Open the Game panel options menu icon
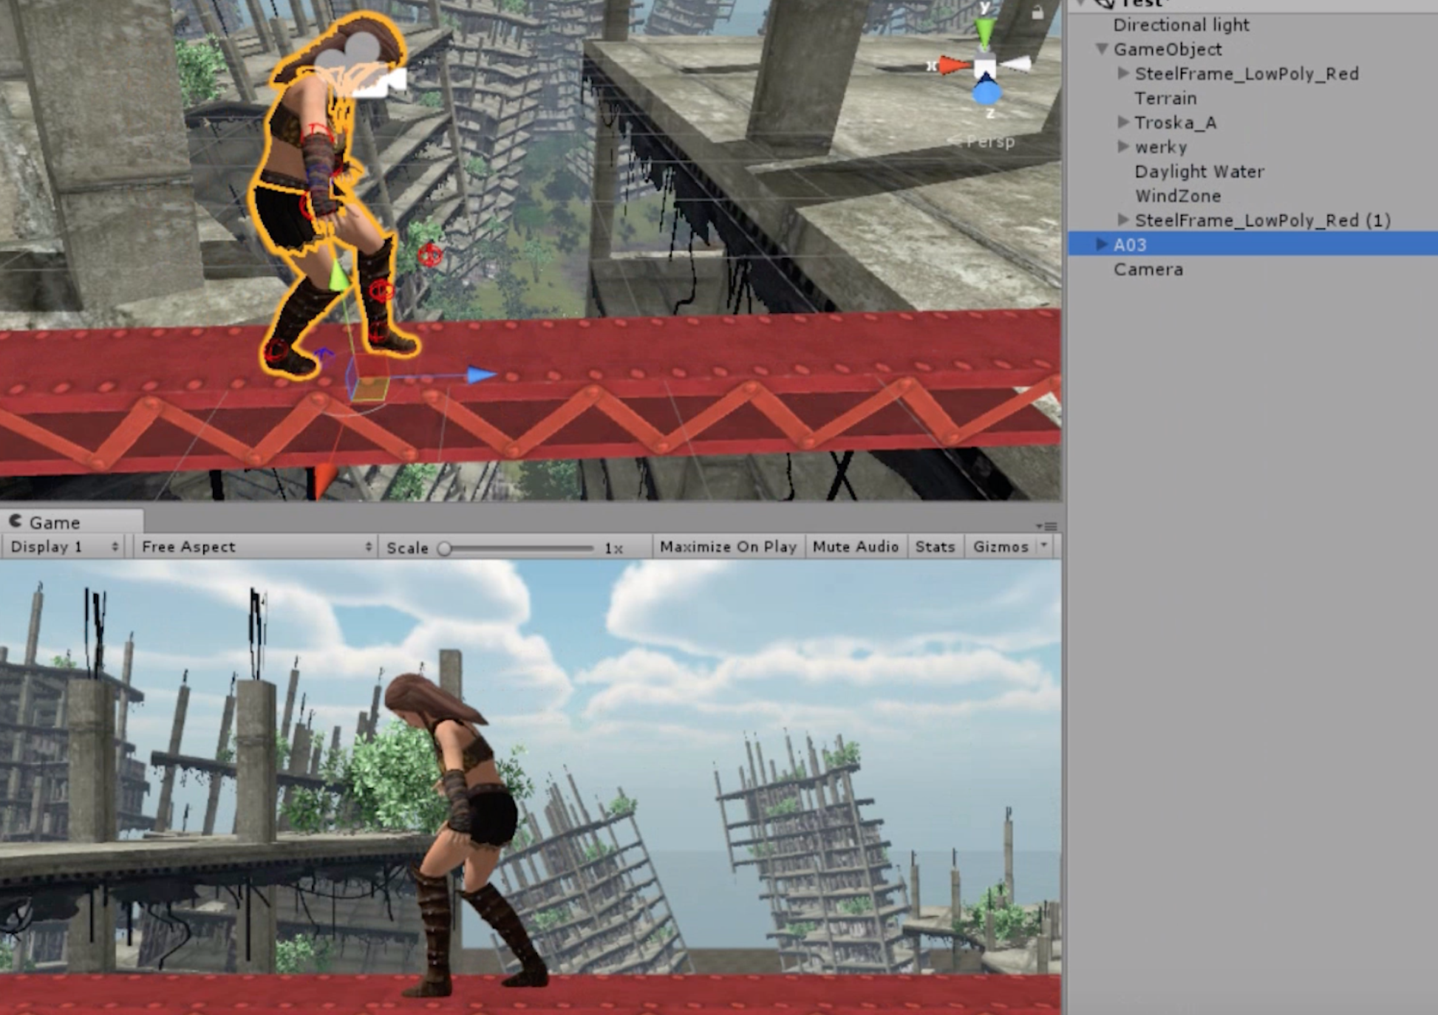Viewport: 1438px width, 1015px height. tap(1046, 526)
